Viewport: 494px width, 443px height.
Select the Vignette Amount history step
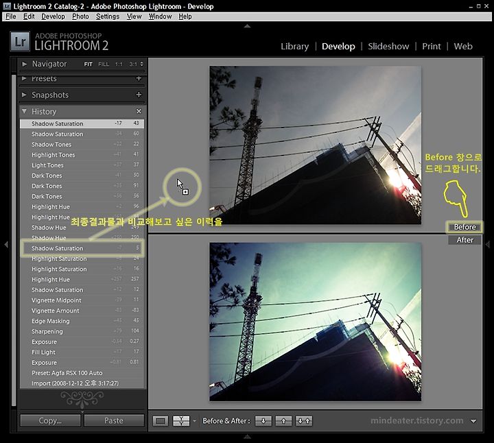[x=82, y=311]
